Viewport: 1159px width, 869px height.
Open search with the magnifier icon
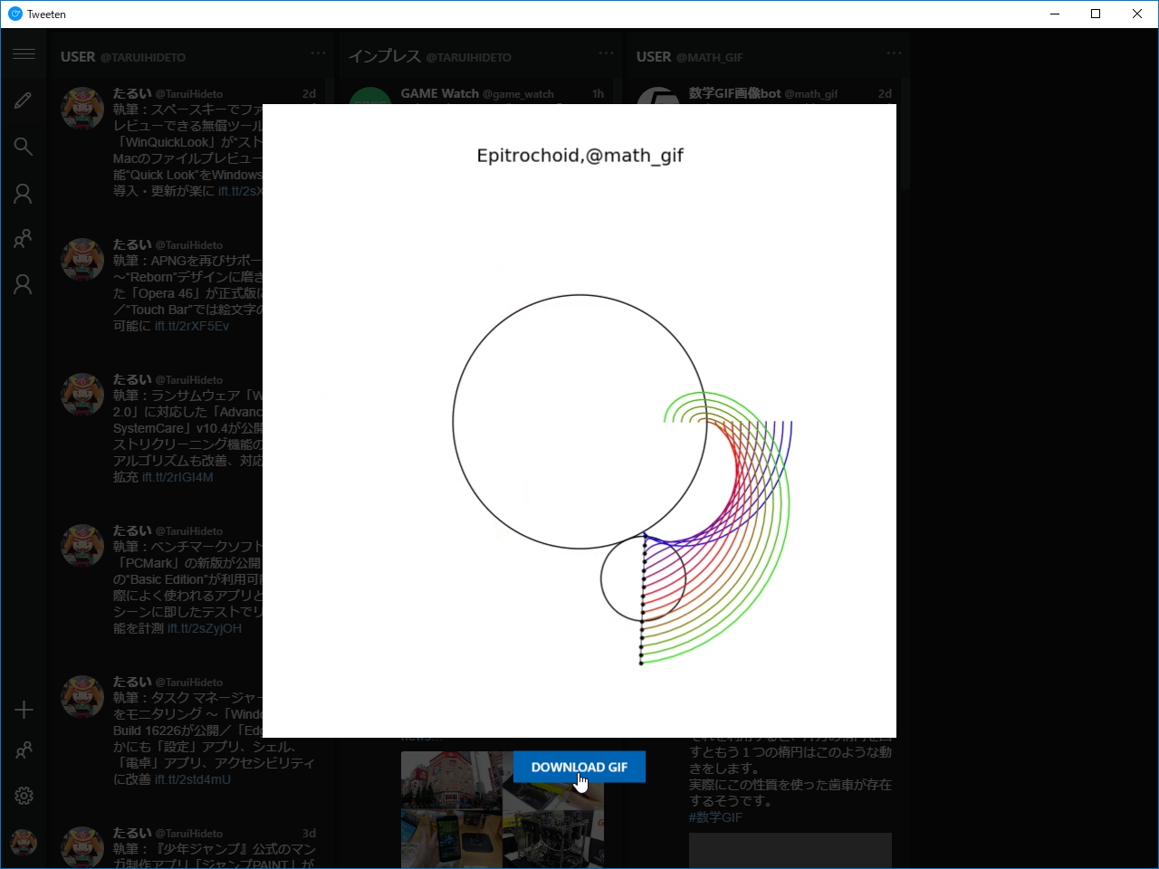[24, 147]
